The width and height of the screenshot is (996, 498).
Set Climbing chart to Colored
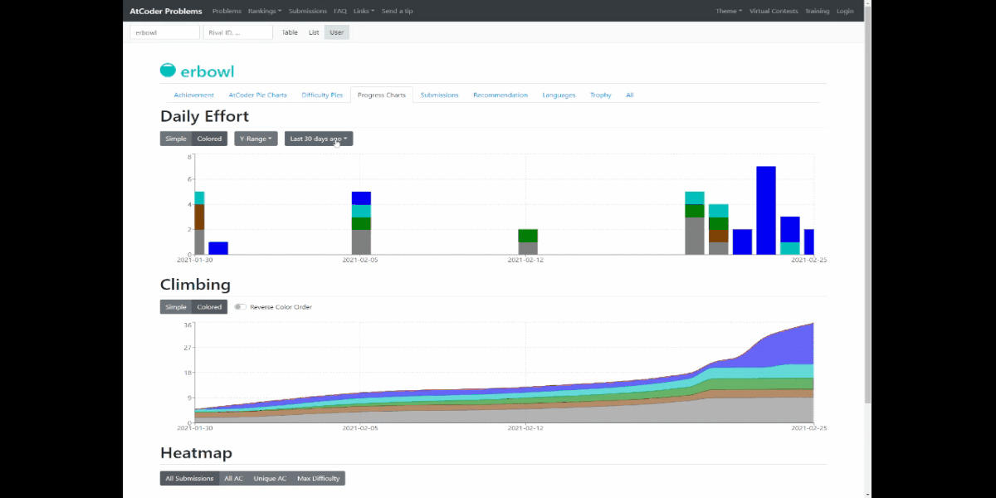point(209,307)
